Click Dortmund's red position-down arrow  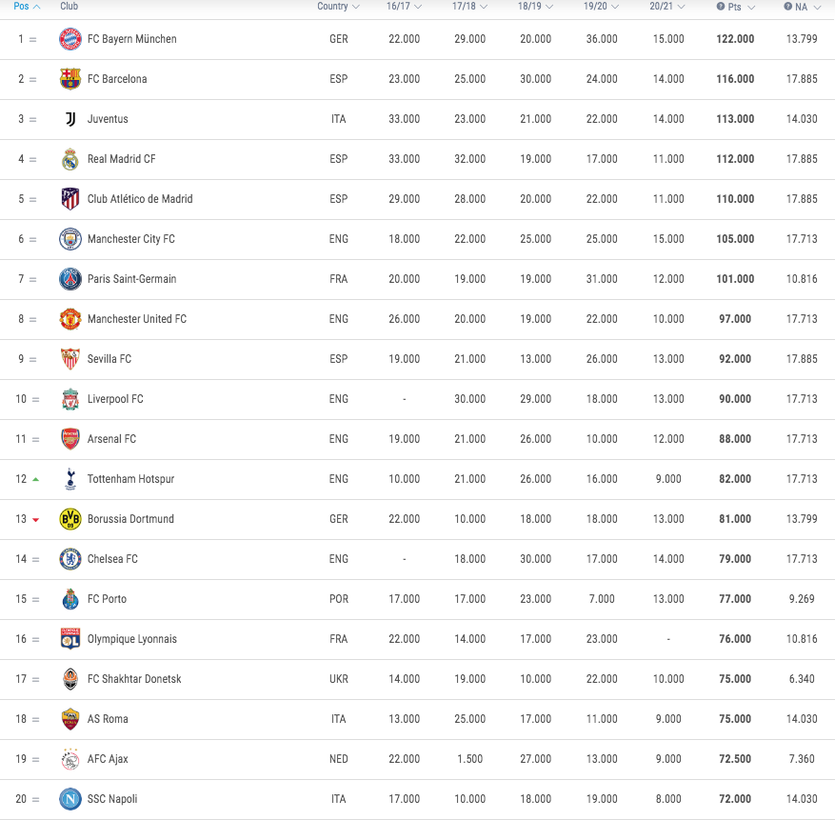coord(35,519)
